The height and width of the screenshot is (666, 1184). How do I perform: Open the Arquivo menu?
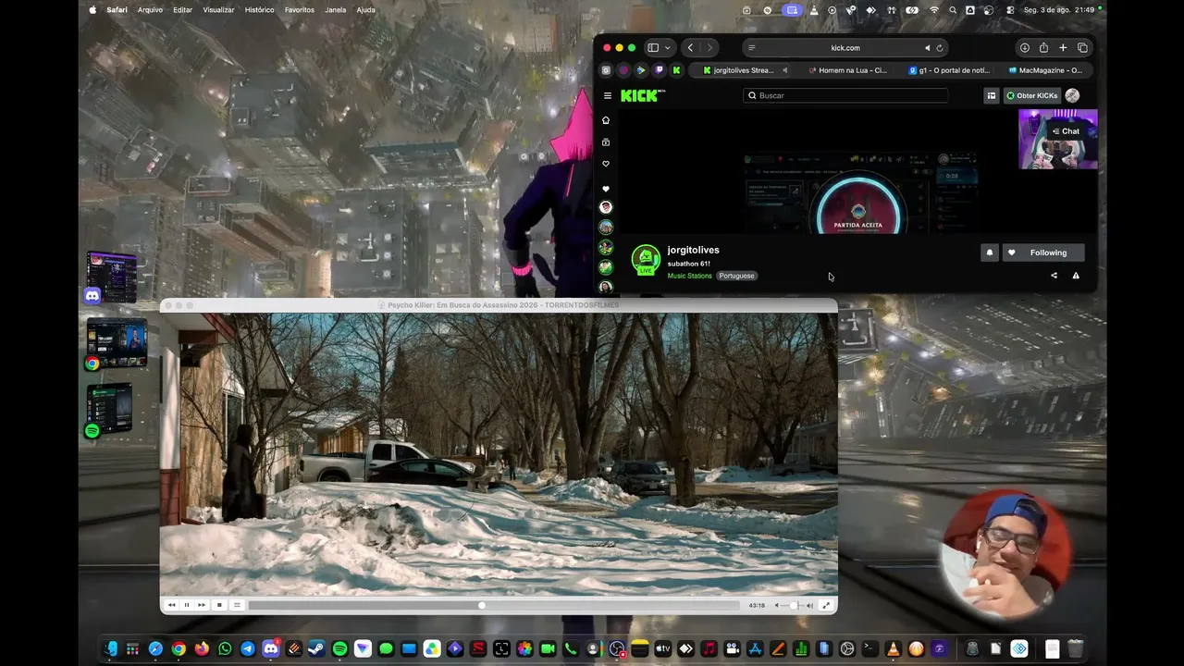(x=150, y=10)
